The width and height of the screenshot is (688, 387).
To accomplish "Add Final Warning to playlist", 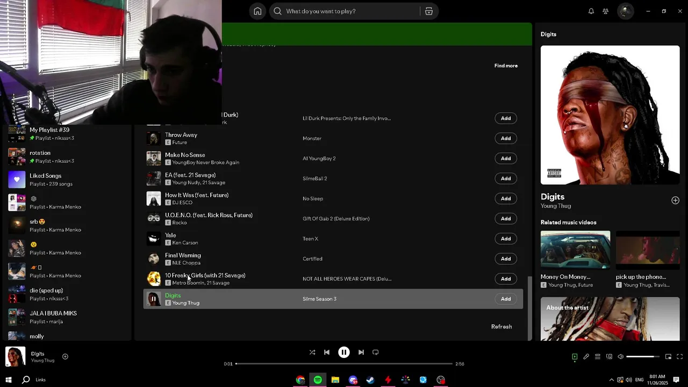I will click(506, 259).
